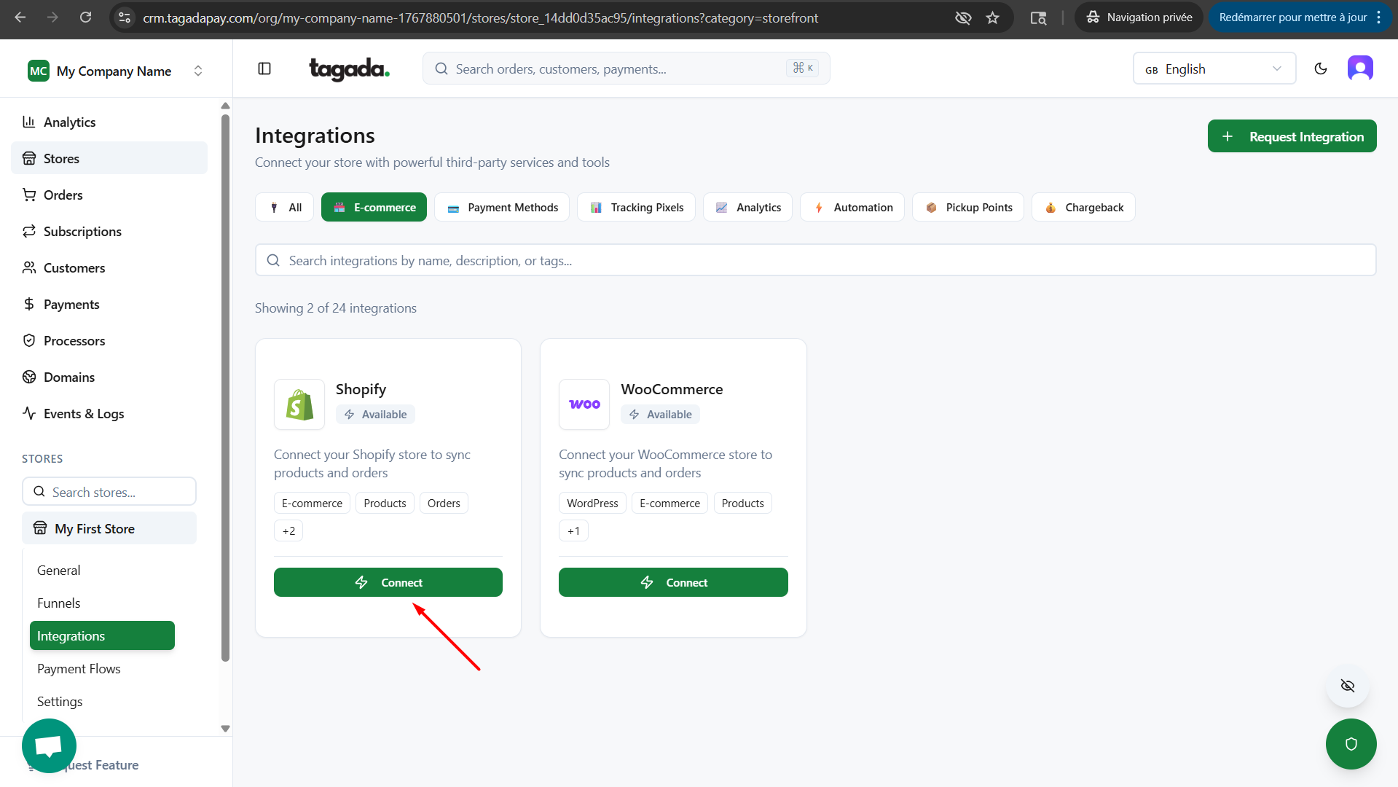1398x787 pixels.
Task: Bookmark this page with star icon
Action: [x=992, y=17]
